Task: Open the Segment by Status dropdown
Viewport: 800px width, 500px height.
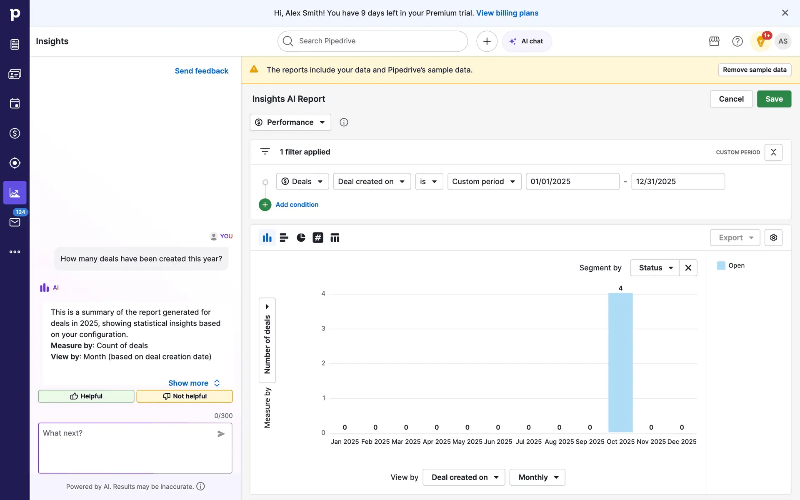Action: [x=655, y=267]
